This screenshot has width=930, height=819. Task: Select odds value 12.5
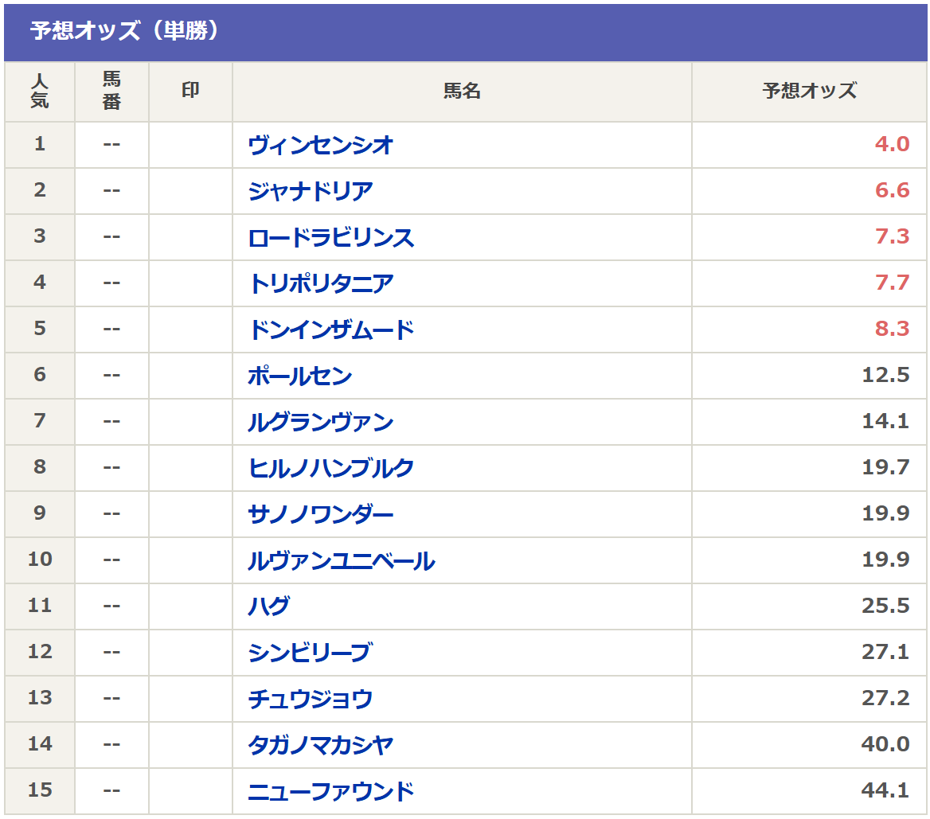coord(885,375)
